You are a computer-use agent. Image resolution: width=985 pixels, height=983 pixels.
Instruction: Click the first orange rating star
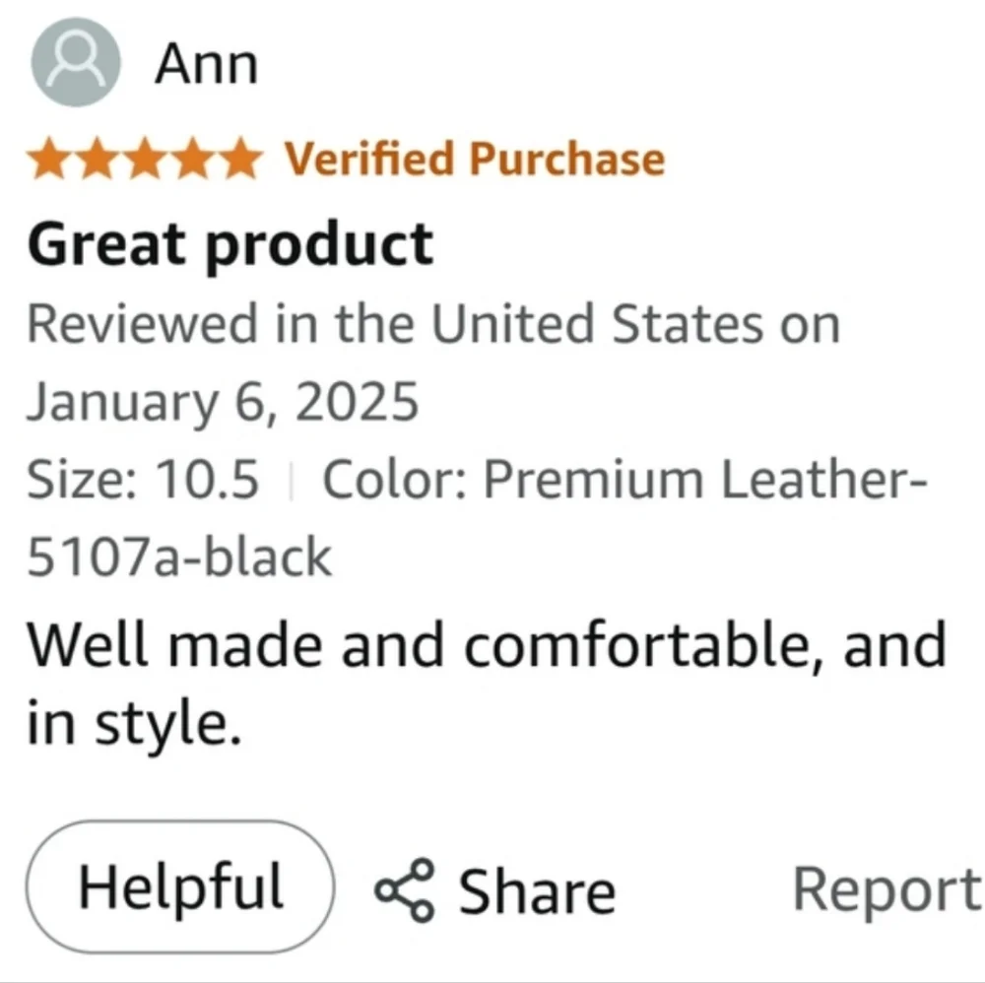[x=49, y=160]
